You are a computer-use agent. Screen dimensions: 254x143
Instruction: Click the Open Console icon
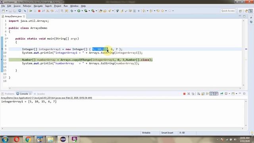(233, 94)
